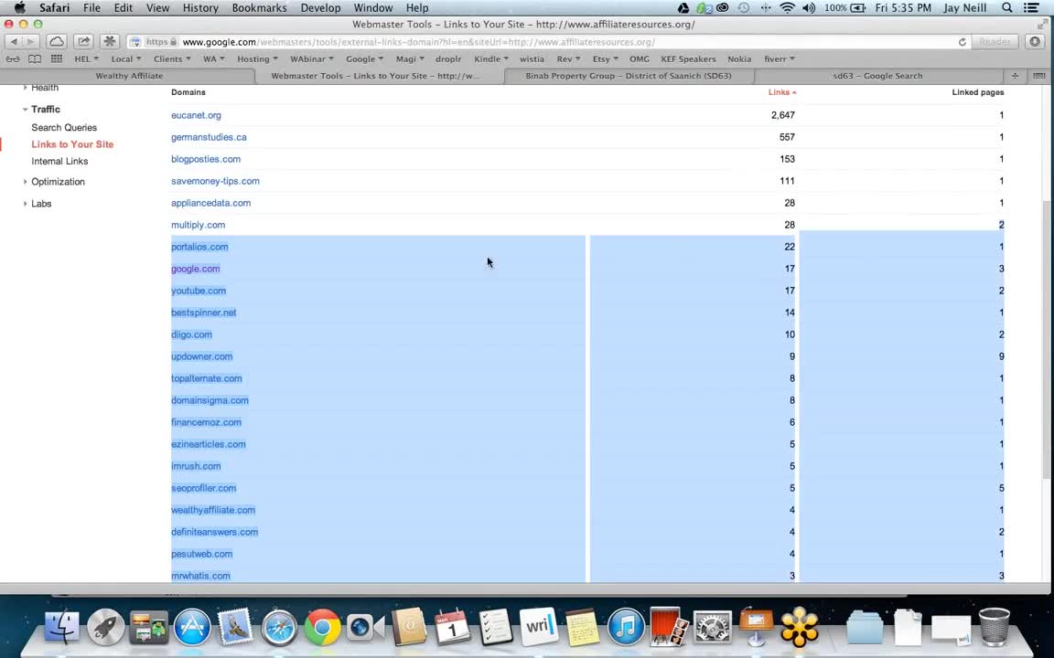The image size is (1054, 658).
Task: Click the Reader button in address bar
Action: click(x=995, y=42)
